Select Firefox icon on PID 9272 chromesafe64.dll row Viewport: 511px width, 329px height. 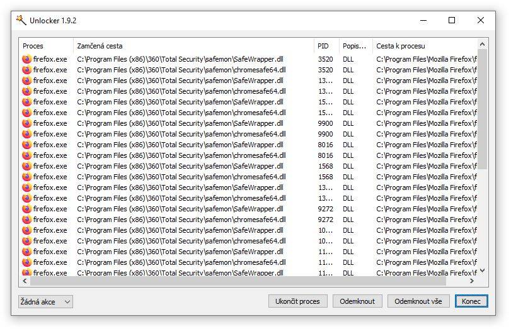(26, 220)
